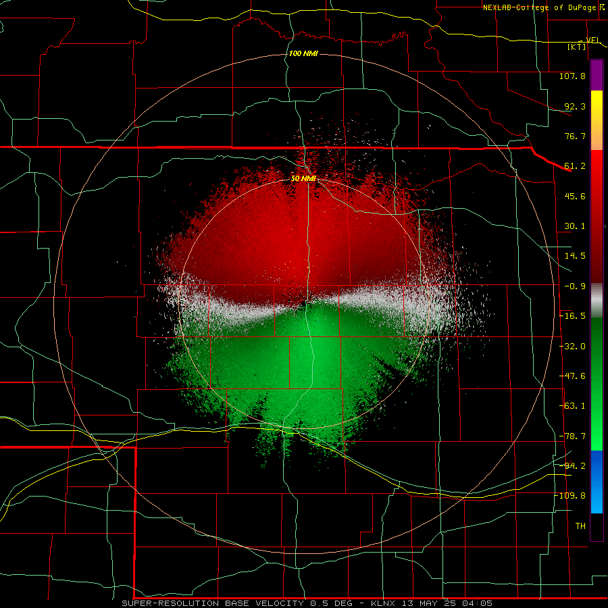
Task: Click the NEXLAB-College of DuPage credit text
Action: (539, 7)
